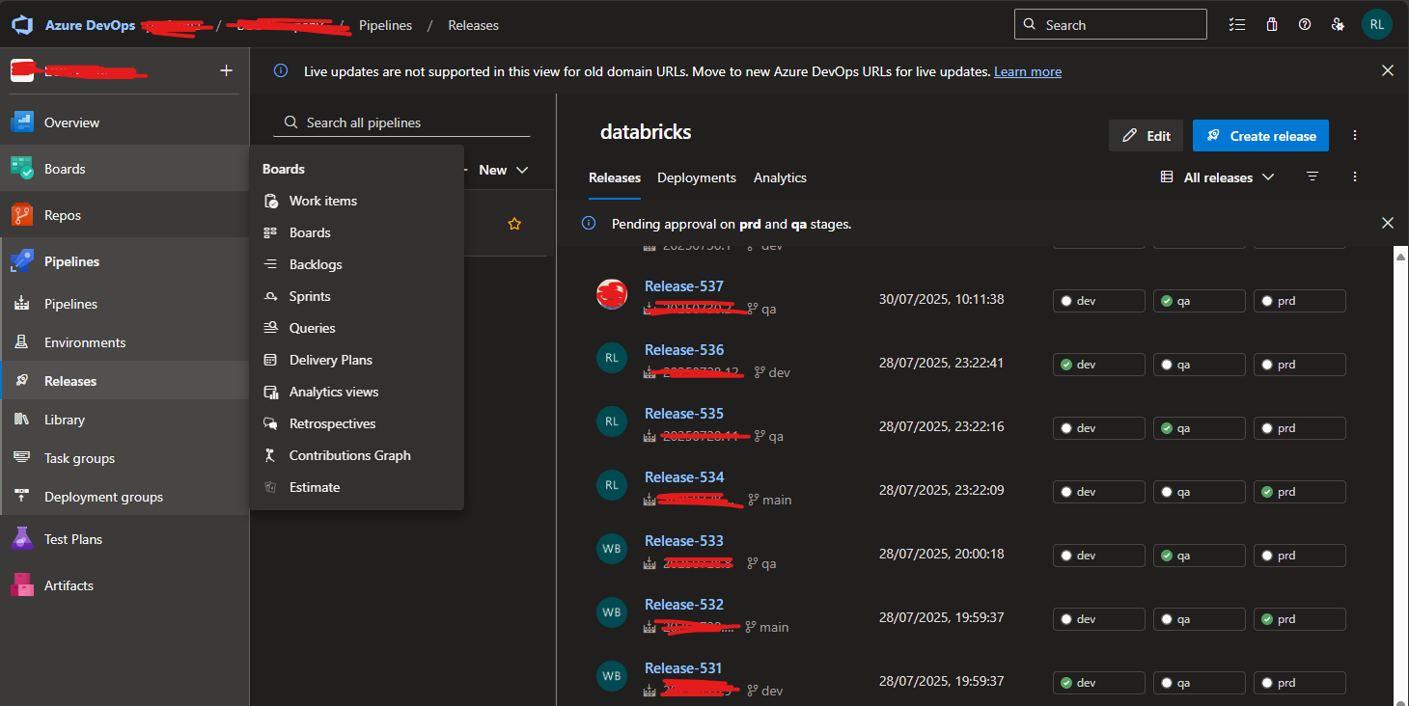Open the marketplace shopping bag icon

coord(1272,25)
